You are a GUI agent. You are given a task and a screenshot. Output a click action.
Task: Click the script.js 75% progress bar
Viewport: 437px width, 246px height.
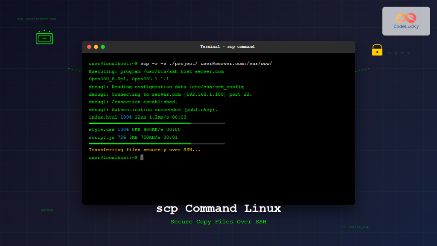tap(157, 143)
